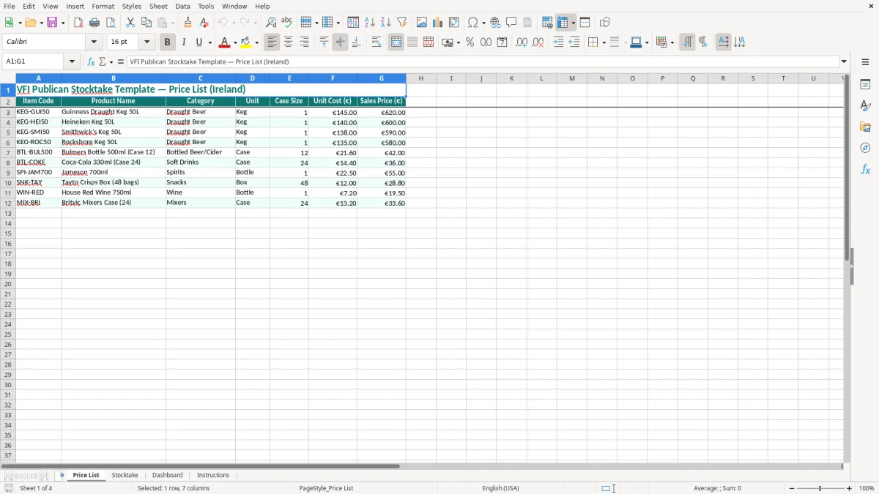The height and width of the screenshot is (494, 879).
Task: Insert a pivot table
Action: pos(454,23)
